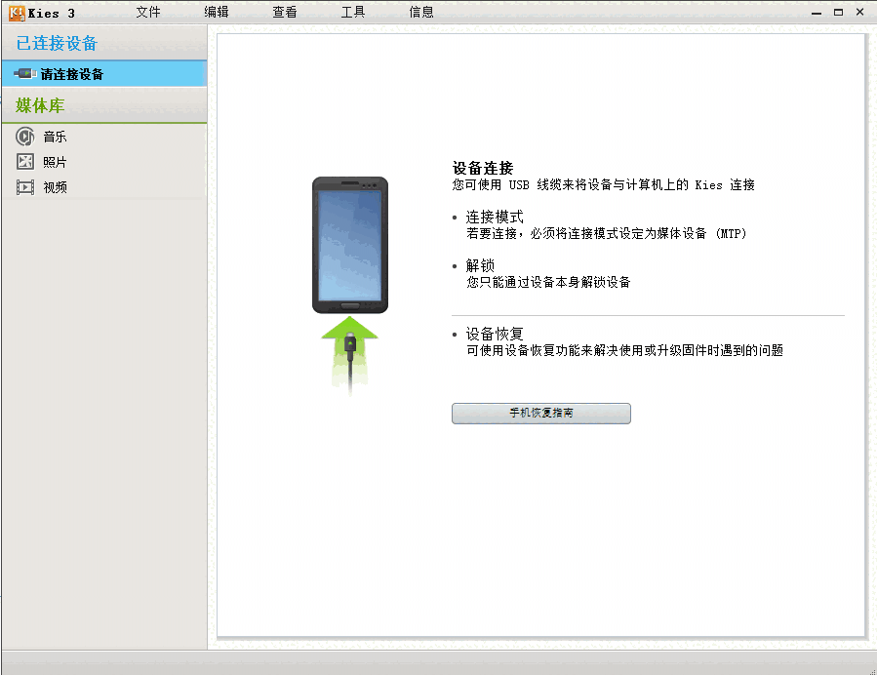Viewport: 877px width, 675px height.
Task: Open the 文件 menu
Action: pyautogui.click(x=148, y=12)
